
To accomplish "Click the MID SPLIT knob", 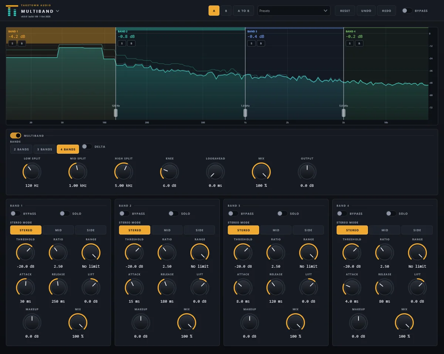I will [x=78, y=172].
